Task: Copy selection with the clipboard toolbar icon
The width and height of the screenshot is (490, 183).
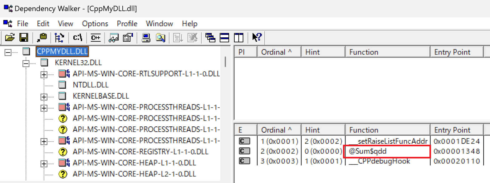Action: [42, 38]
